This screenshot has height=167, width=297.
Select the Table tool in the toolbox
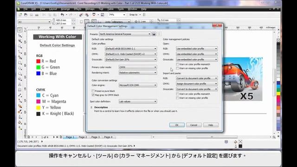point(20,90)
